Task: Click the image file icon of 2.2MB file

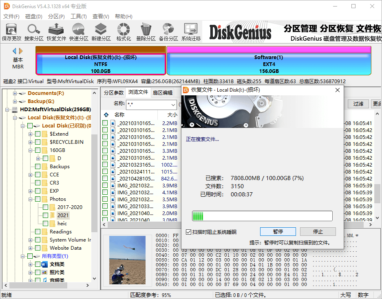Action: [x=113, y=123]
